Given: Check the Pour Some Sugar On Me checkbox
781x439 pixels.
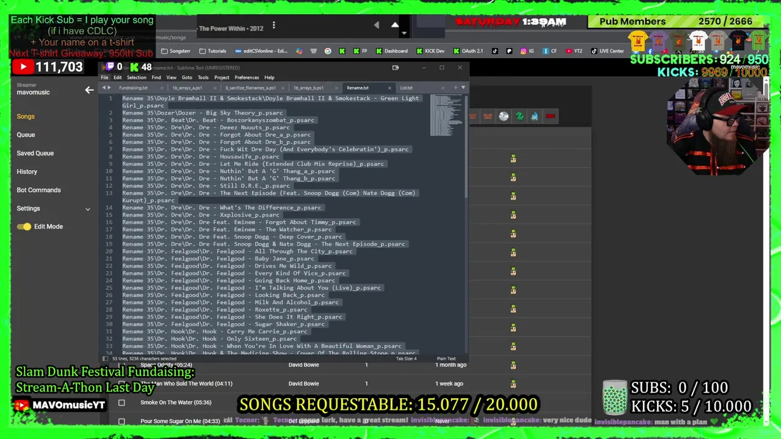Looking at the screenshot, I should (121, 421).
